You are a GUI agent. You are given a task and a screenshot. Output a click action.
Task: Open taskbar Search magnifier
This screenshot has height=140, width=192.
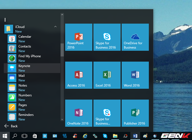pos(15,136)
